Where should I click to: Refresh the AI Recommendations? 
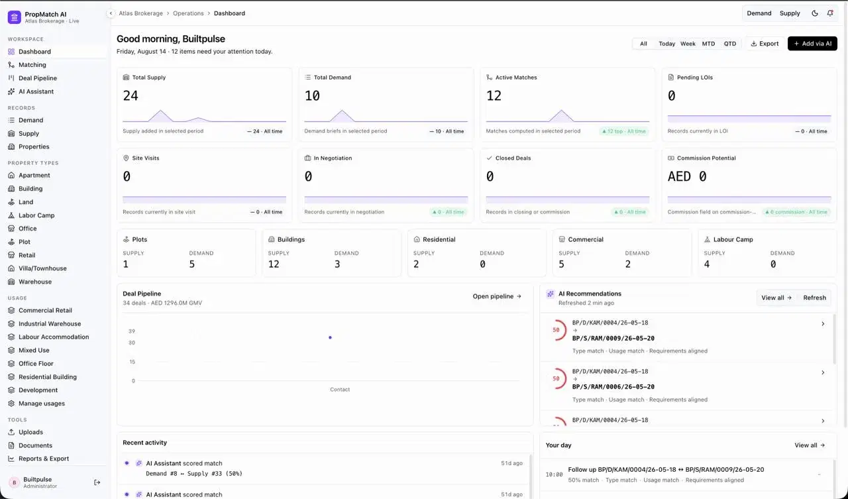(x=814, y=298)
